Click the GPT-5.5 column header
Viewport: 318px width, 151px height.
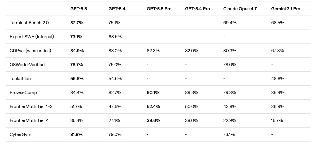click(x=79, y=9)
